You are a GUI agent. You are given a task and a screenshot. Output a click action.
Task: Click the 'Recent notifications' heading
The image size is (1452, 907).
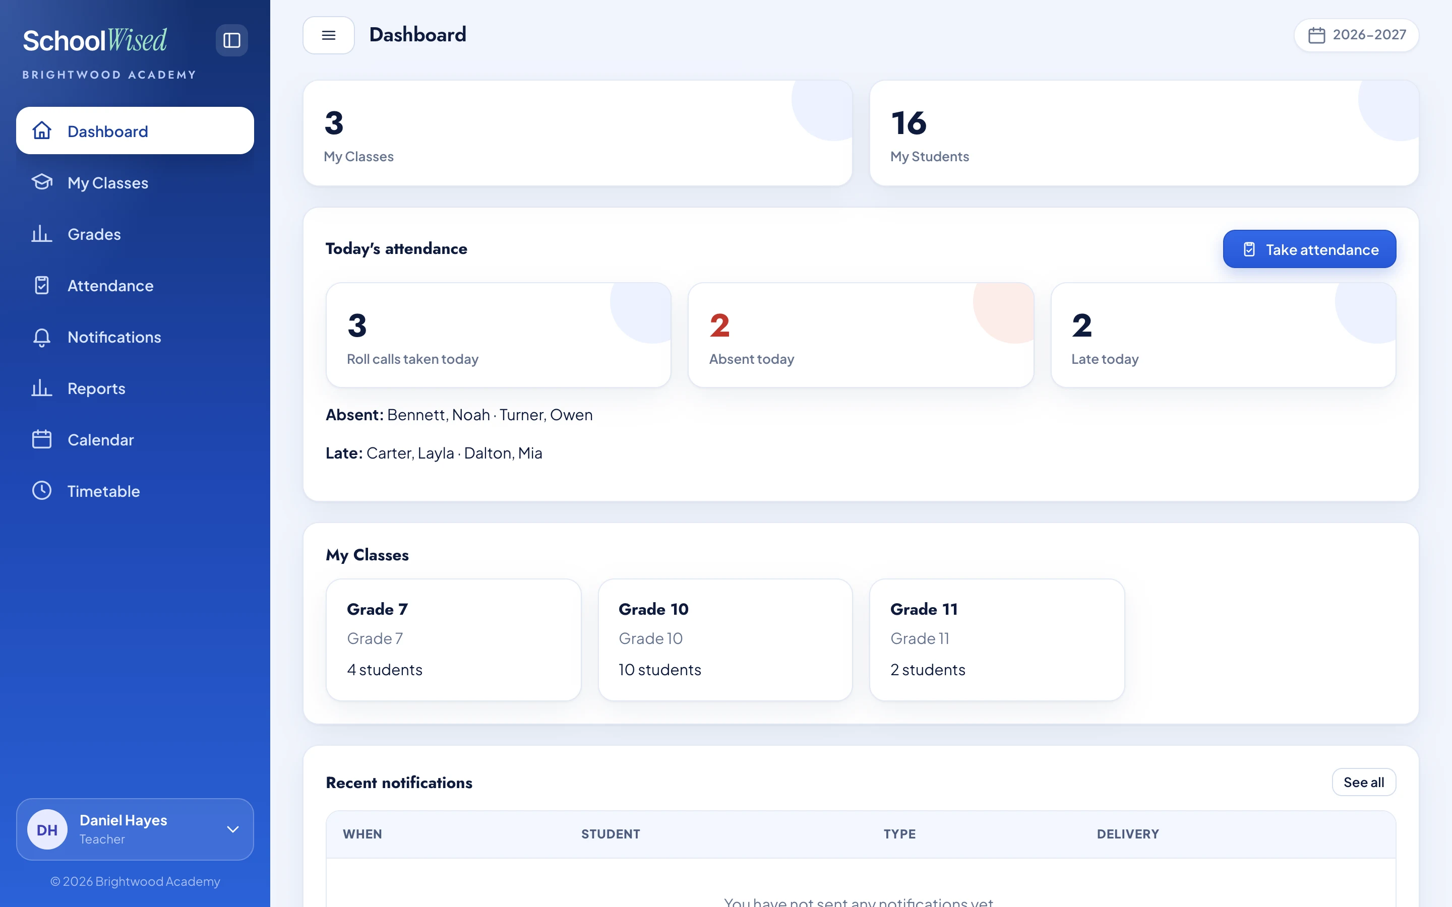click(399, 782)
